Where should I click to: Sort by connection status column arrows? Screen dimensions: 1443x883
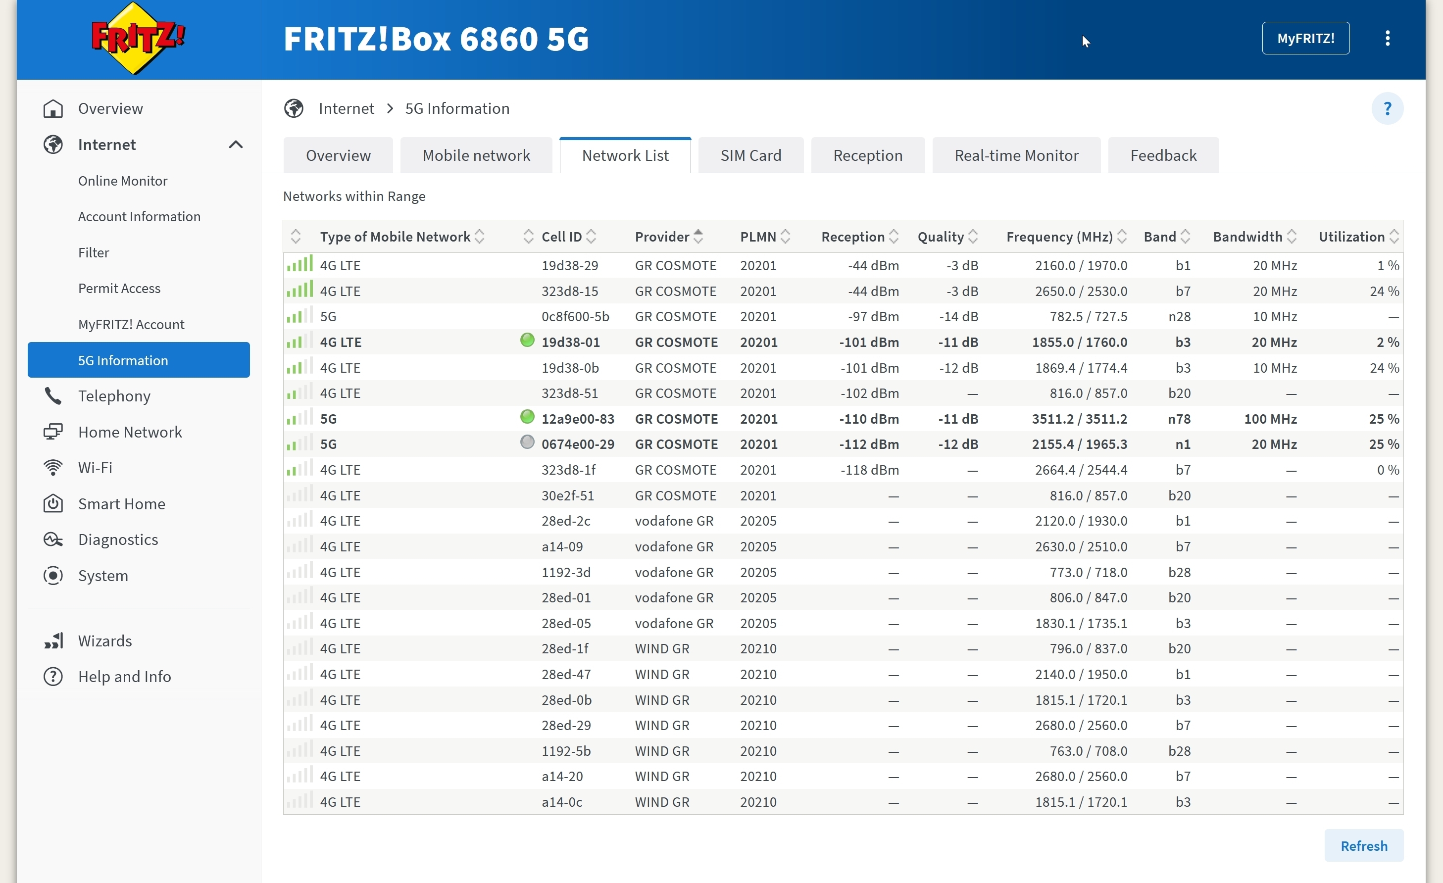click(528, 237)
